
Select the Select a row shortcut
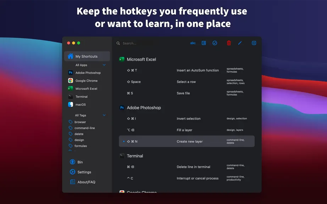[x=187, y=82]
